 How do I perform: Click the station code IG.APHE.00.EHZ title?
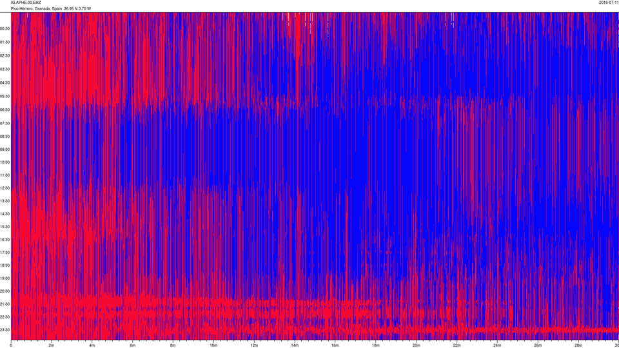(26, 3)
